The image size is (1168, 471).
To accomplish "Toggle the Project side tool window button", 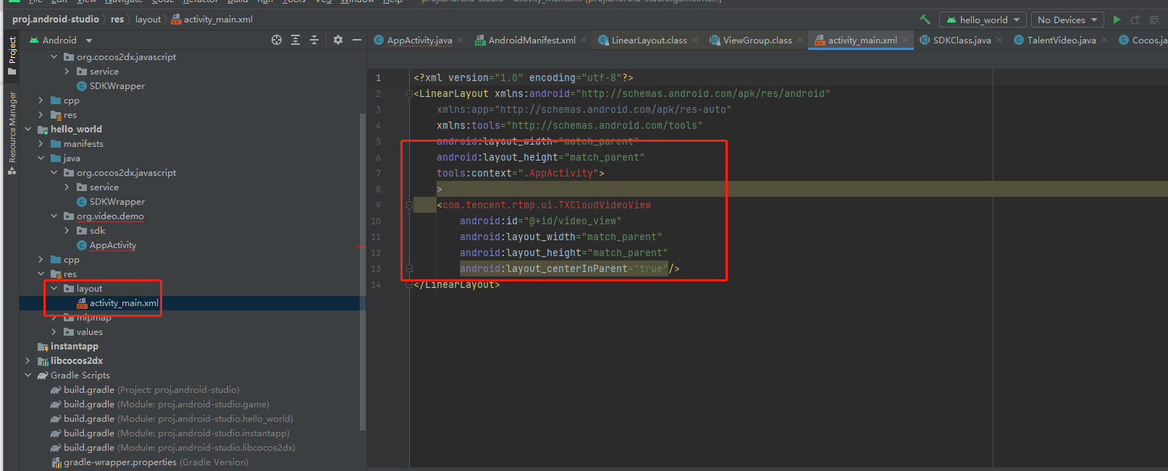I will pyautogui.click(x=12, y=56).
